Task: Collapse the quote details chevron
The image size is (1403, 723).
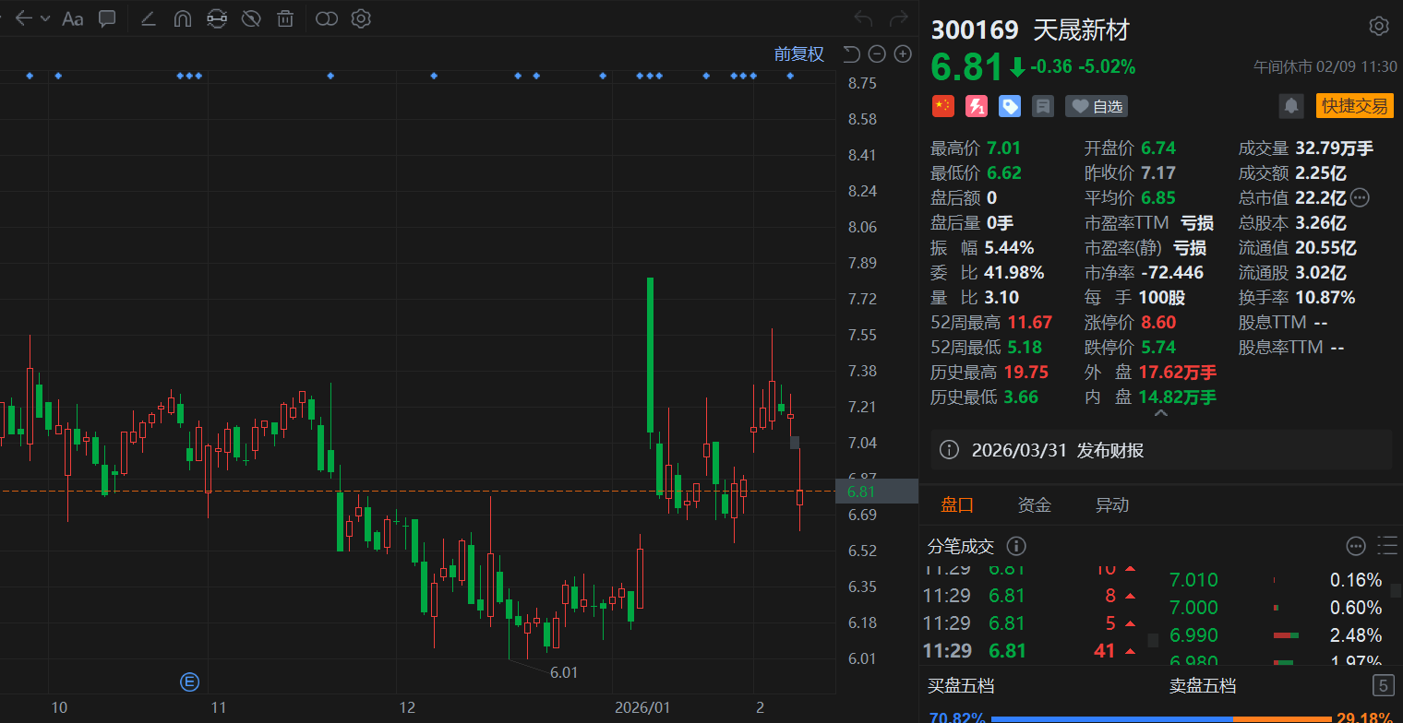Action: 1160,414
